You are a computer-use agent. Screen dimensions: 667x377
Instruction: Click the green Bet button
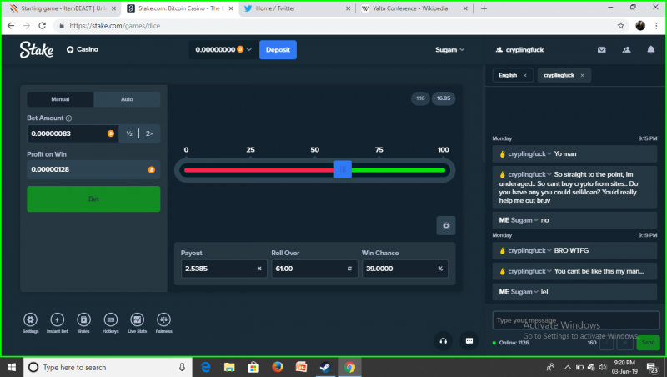[x=93, y=199]
